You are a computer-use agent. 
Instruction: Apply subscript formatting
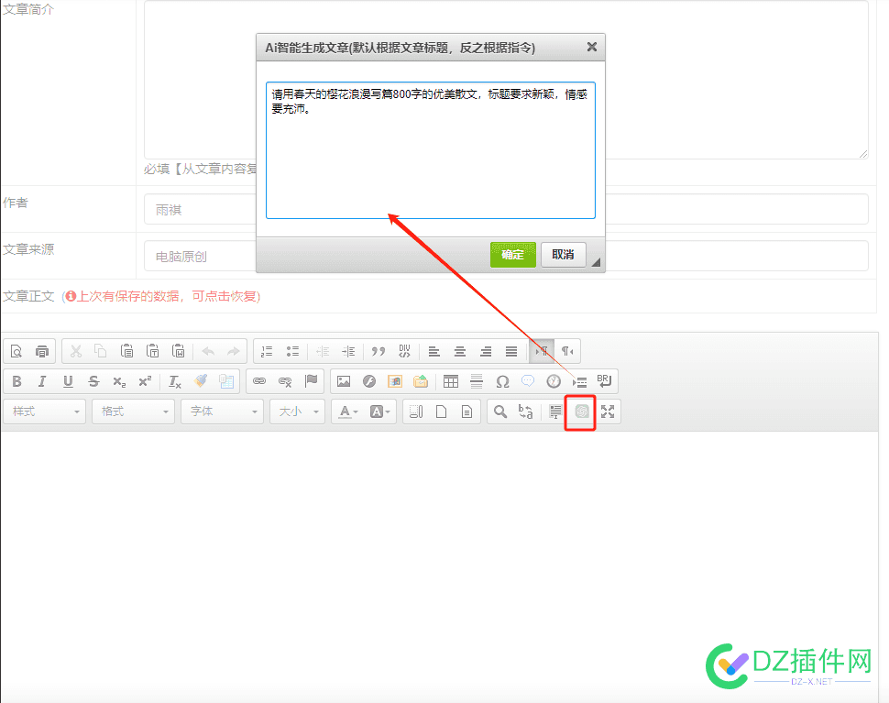[x=119, y=381]
